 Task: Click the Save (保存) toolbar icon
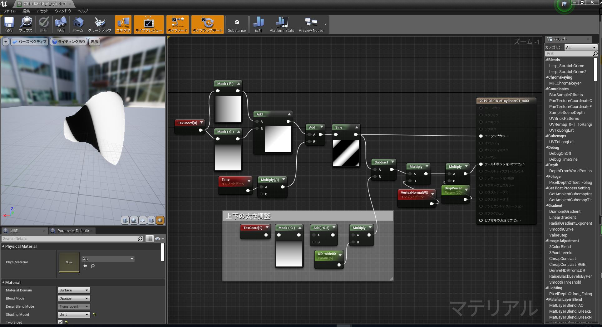[x=9, y=24]
